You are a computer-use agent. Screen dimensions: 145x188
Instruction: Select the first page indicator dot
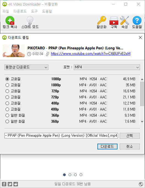64,175
